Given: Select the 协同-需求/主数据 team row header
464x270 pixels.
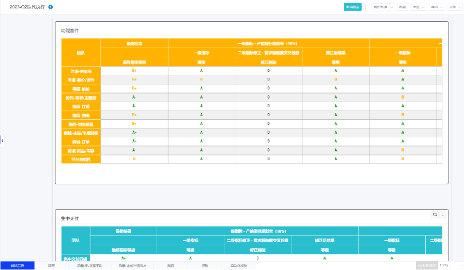Looking at the screenshot, I should tap(81, 98).
